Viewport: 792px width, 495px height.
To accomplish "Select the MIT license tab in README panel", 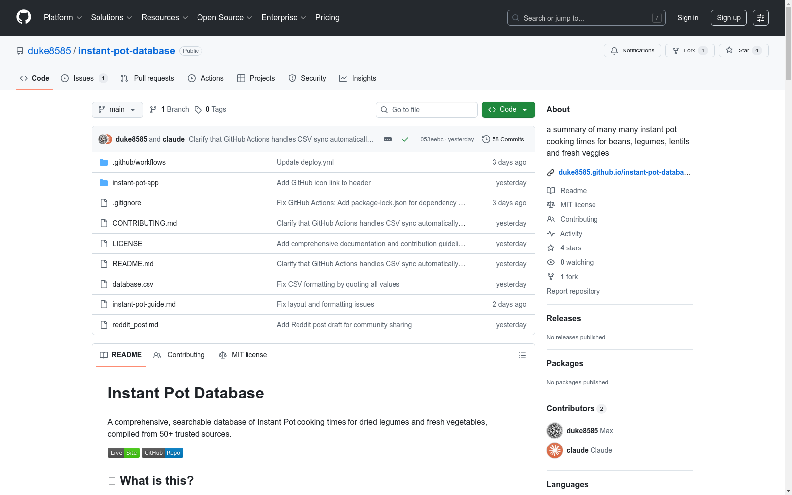I will [243, 355].
